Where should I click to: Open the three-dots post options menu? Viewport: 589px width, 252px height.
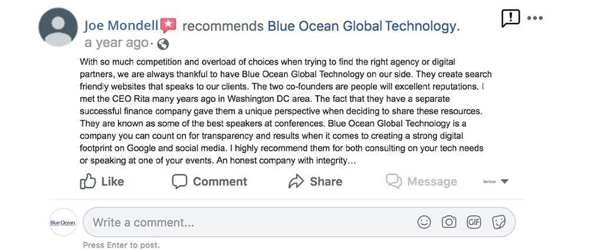pos(535,18)
